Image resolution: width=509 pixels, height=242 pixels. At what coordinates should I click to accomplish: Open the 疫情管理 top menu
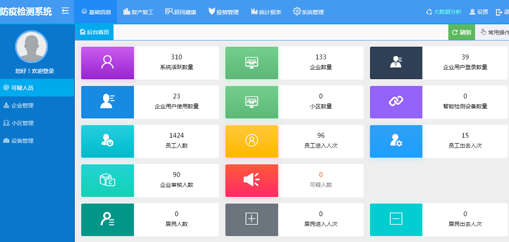[x=223, y=12]
